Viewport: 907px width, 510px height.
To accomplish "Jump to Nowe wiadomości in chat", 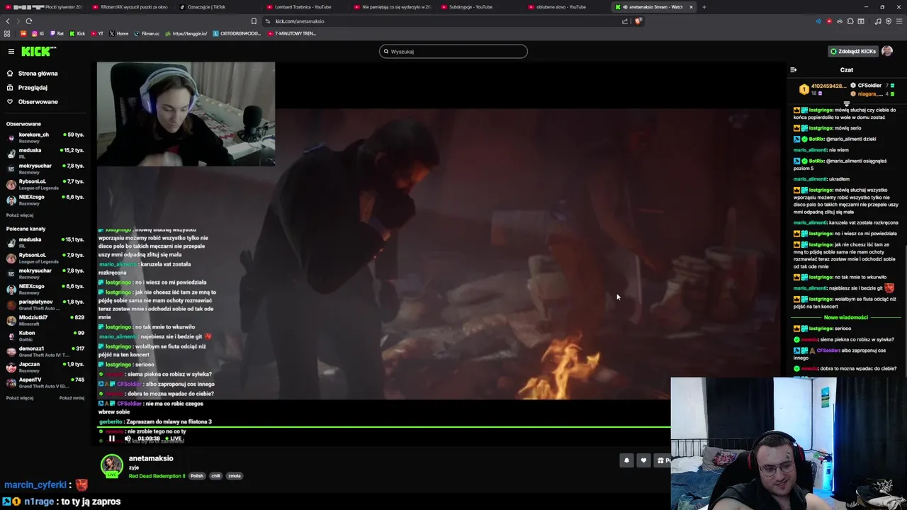I will tap(845, 317).
